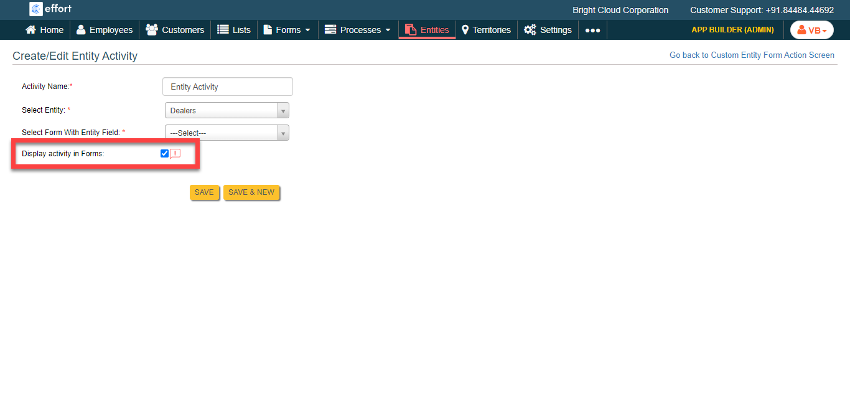Viewport: 850px width, 409px height.
Task: Open Employees using its person icon
Action: pyautogui.click(x=81, y=29)
